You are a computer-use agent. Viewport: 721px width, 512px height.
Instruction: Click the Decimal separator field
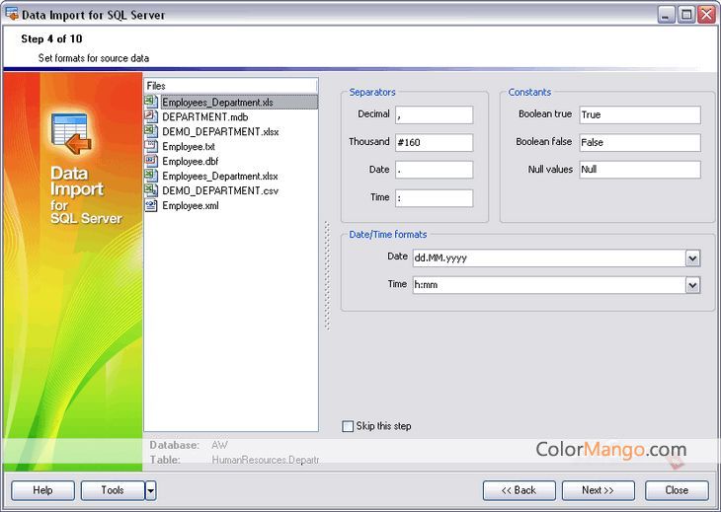434,114
